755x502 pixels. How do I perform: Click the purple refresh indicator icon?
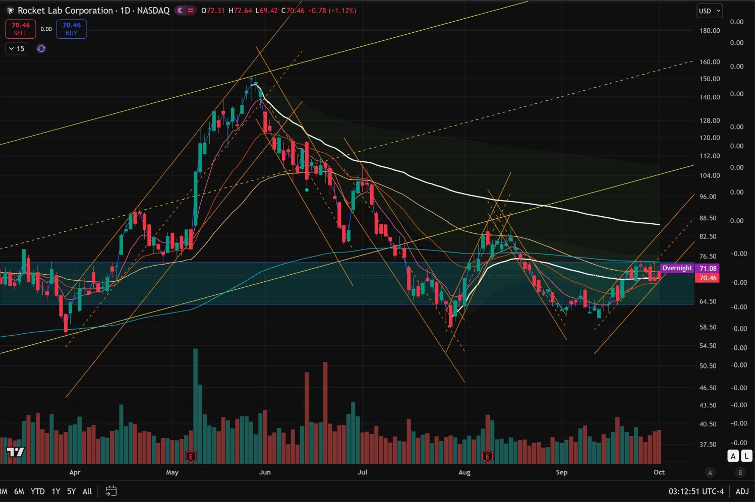point(41,48)
